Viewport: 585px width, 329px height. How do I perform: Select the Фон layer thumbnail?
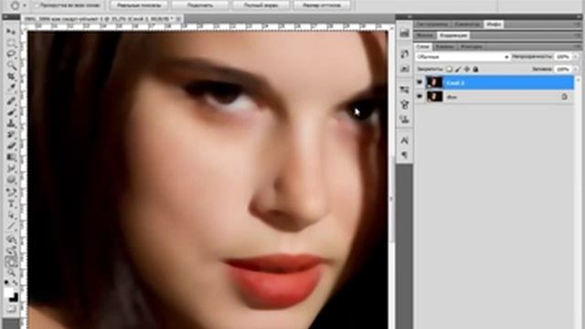[x=434, y=96]
